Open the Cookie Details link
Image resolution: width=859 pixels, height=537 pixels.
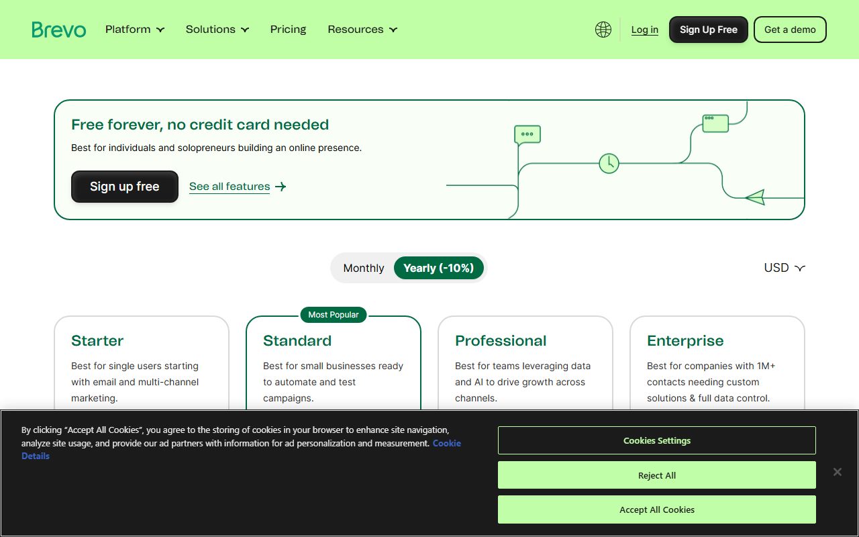[x=446, y=443]
